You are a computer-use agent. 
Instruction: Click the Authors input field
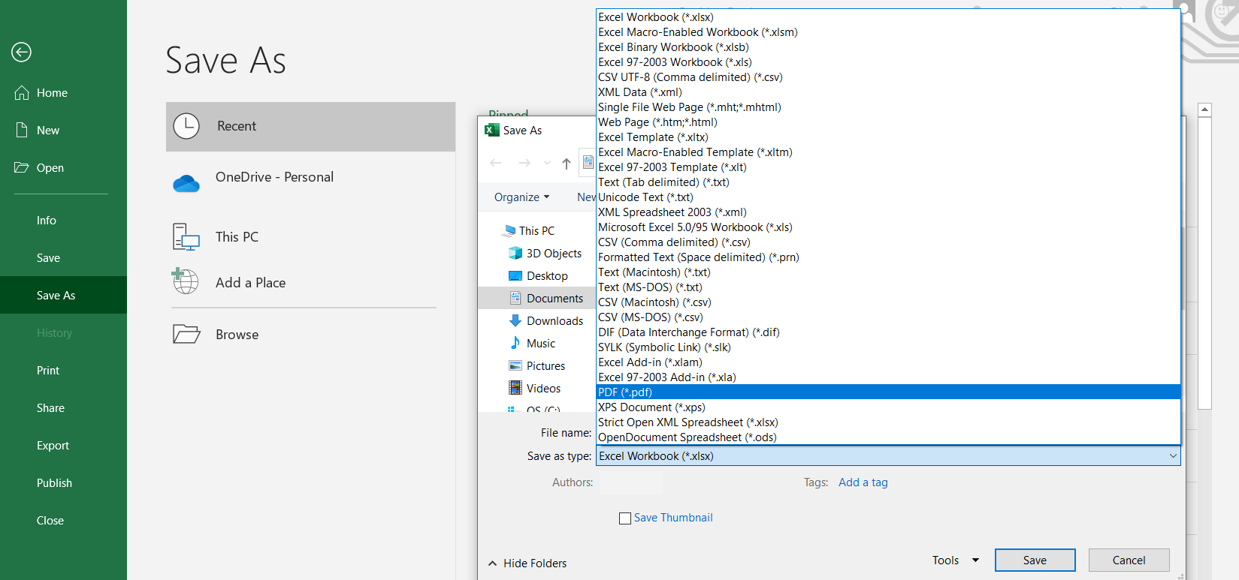pos(630,482)
